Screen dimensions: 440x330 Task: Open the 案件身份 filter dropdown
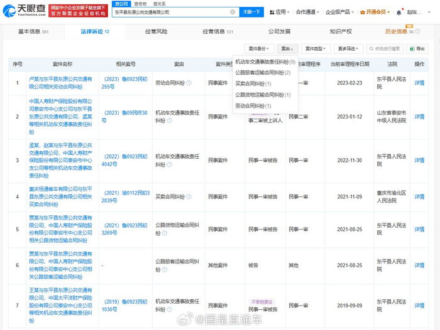coord(258,48)
